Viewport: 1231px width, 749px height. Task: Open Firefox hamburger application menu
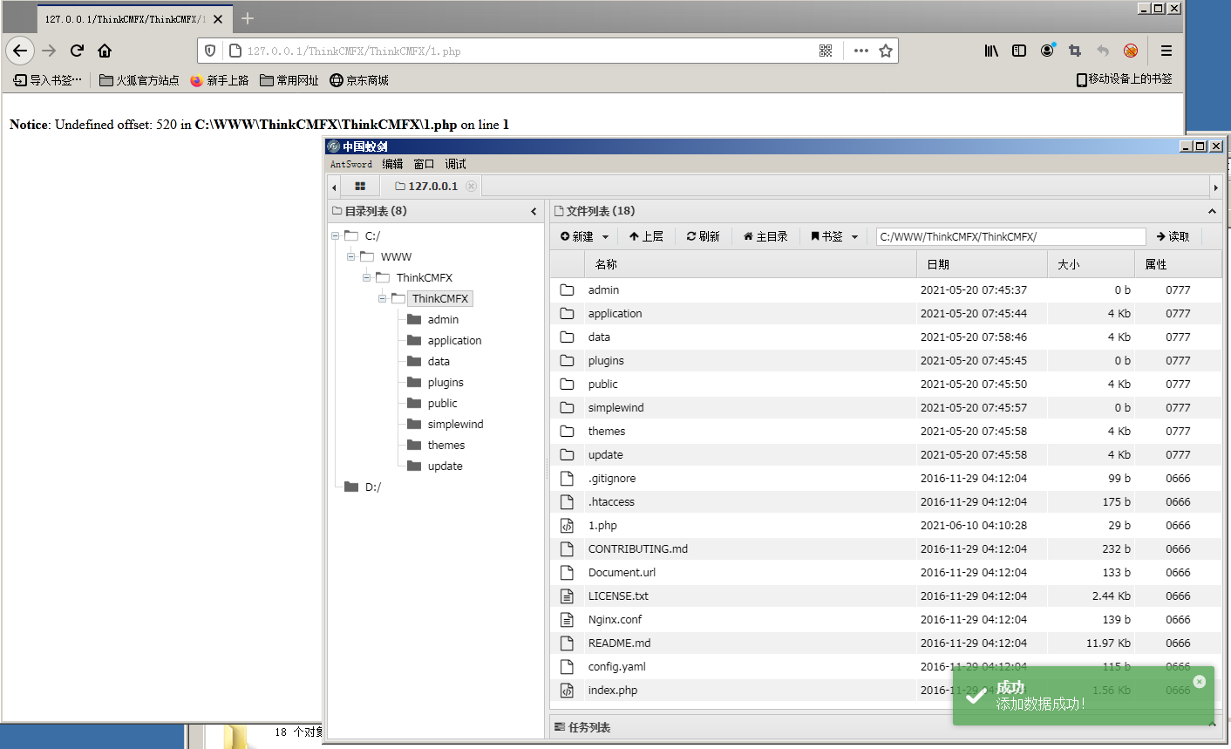[1166, 51]
